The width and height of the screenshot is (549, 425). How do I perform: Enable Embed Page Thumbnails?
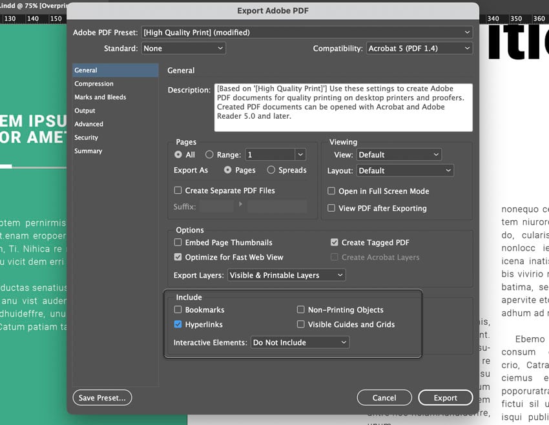[x=178, y=242]
